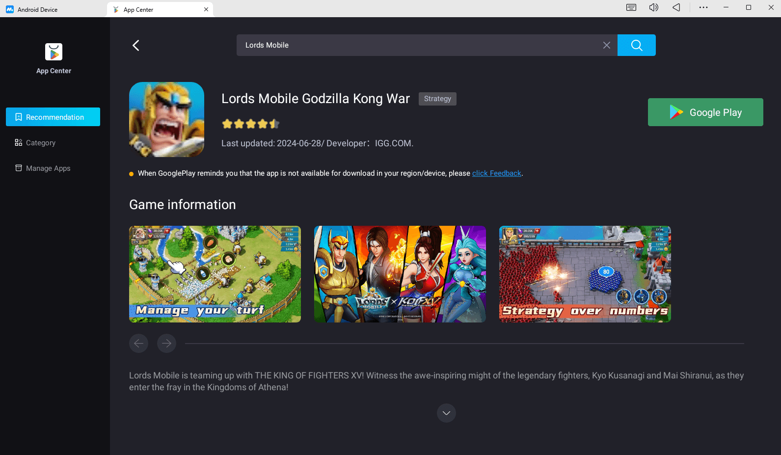Click the game description paragraph
781x455 pixels.
[436, 381]
